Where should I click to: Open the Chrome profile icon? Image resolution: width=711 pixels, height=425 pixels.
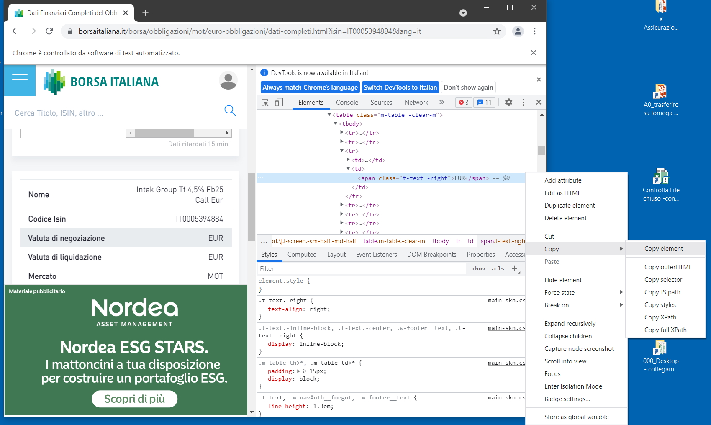[x=518, y=31]
